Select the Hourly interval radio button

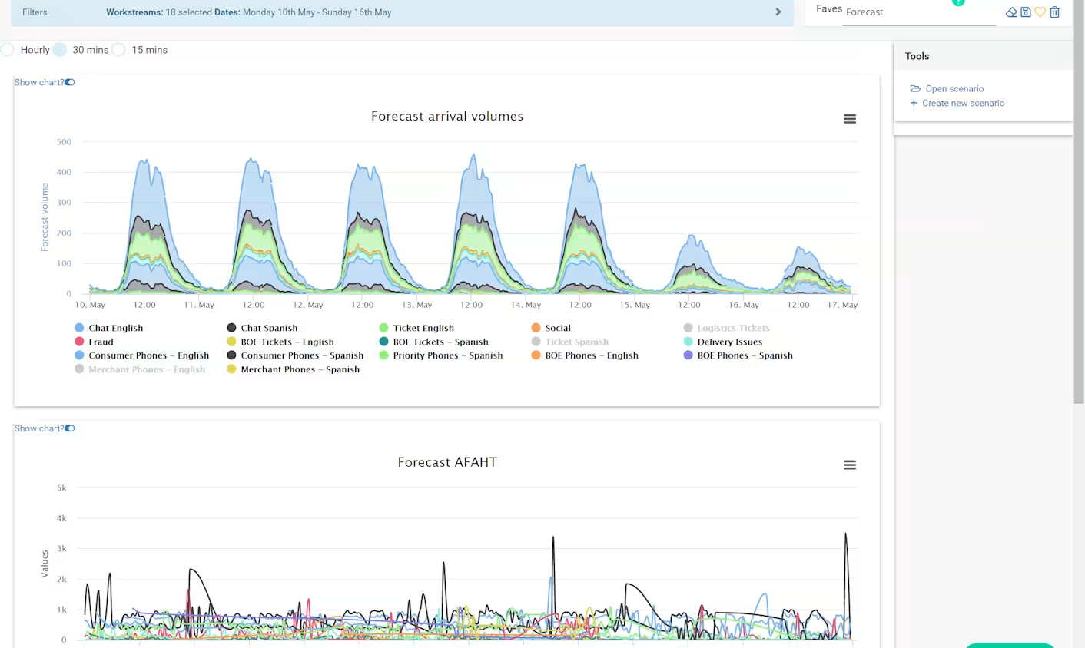(x=8, y=50)
